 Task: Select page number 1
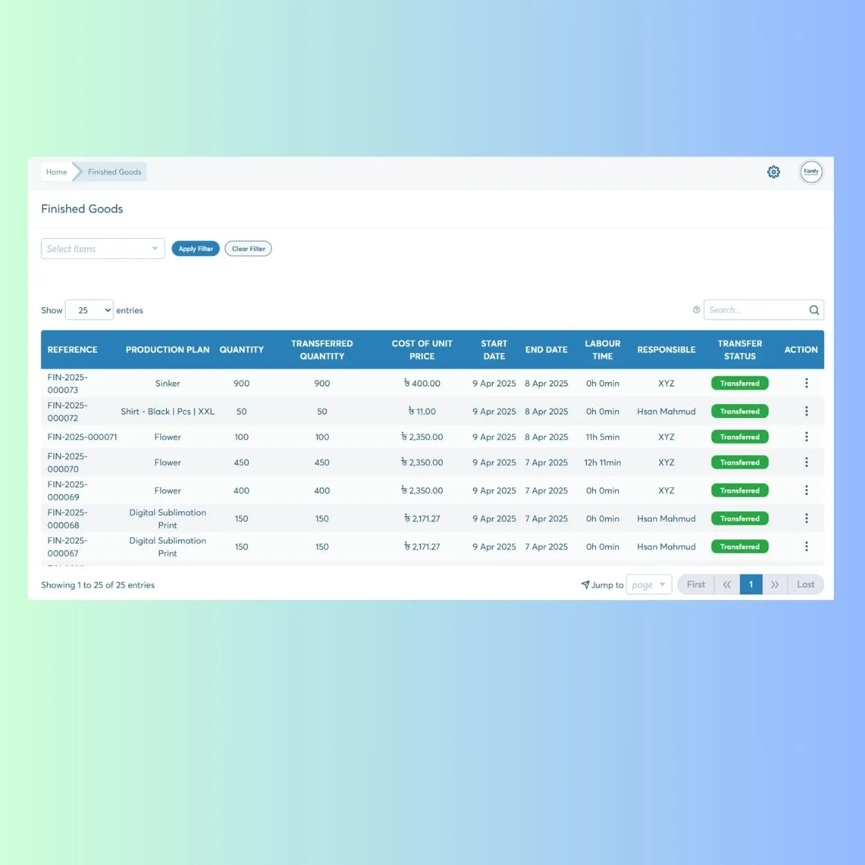751,584
